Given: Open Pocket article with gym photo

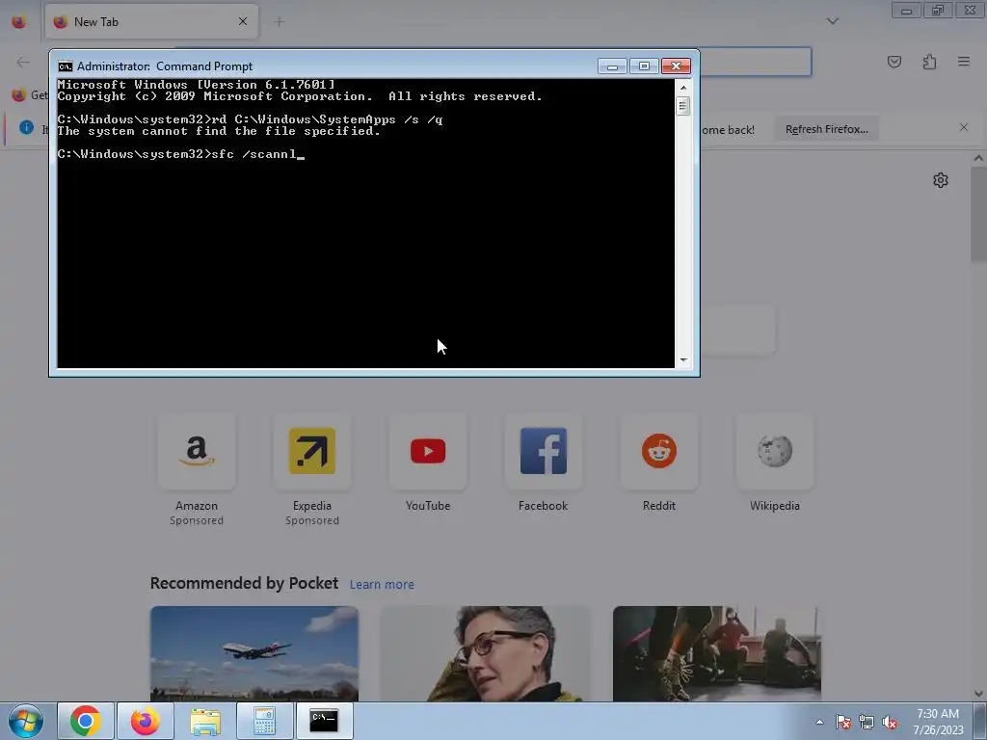Looking at the screenshot, I should (x=717, y=654).
